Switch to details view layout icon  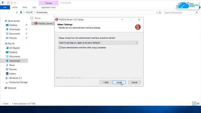click(194, 104)
